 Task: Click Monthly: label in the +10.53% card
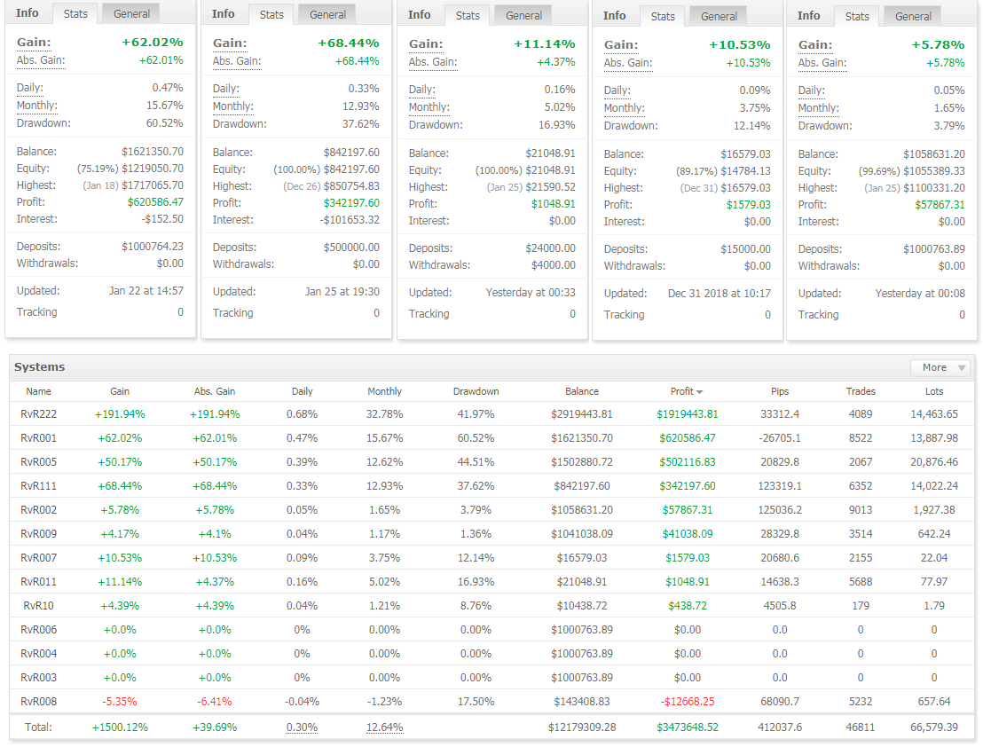coord(625,107)
